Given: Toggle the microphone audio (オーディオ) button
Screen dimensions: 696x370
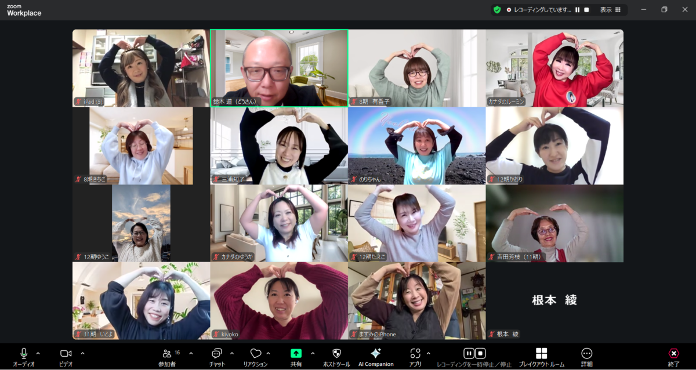Looking at the screenshot, I should pos(24,353).
